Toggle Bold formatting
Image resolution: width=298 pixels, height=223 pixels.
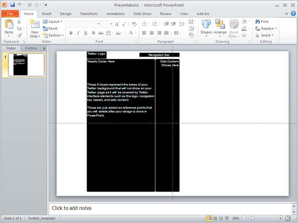coord(71,33)
